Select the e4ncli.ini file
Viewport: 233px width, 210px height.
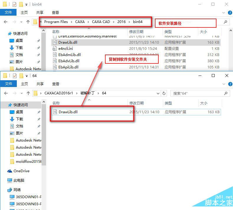click(136, 49)
